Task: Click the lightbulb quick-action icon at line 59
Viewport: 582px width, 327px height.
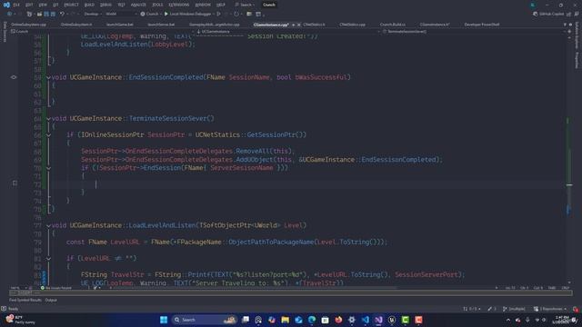Action: (14, 77)
